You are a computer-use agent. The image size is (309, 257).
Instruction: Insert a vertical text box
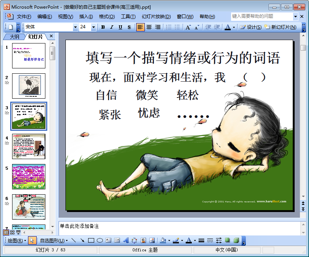tap(117, 240)
